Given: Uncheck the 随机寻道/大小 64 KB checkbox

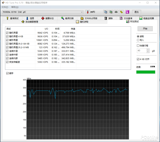Looking at the screenshot, I should click(x=7, y=44).
